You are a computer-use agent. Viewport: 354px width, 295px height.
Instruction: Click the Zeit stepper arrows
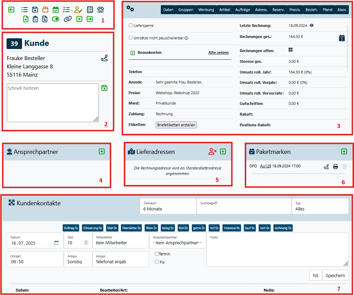tap(86, 243)
